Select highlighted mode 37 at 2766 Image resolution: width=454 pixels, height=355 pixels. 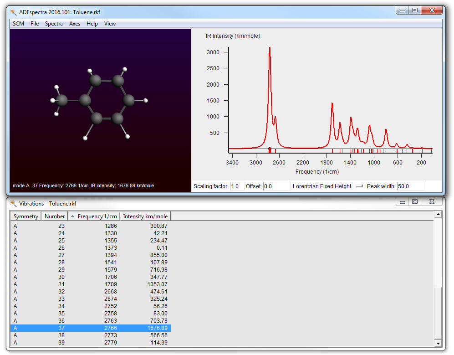[x=90, y=328]
